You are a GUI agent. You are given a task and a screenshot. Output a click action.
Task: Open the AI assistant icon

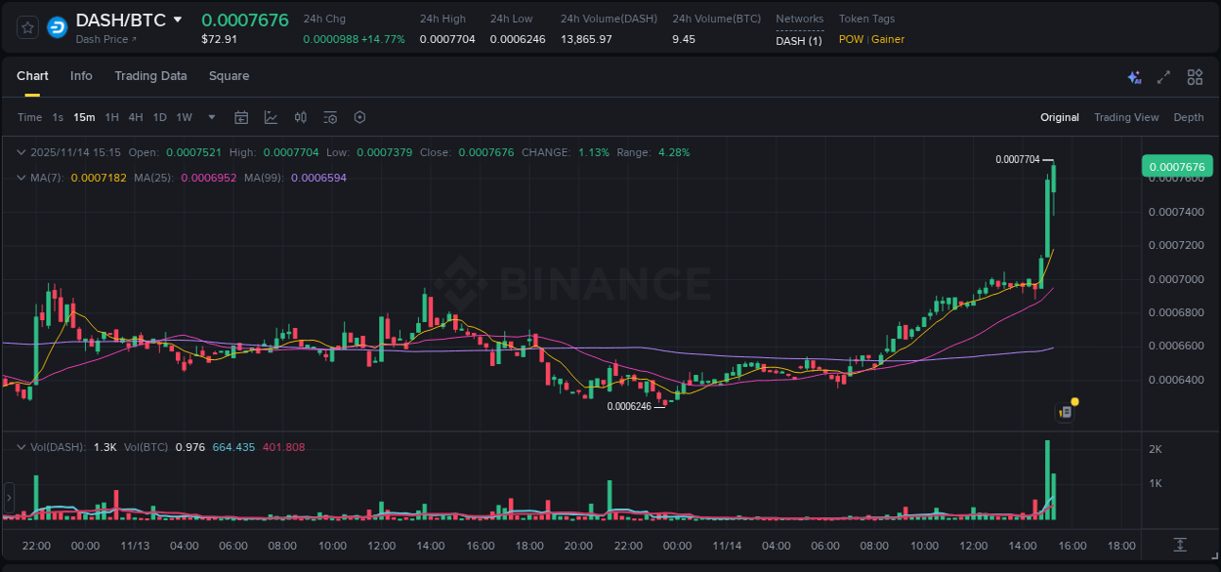pos(1134,76)
